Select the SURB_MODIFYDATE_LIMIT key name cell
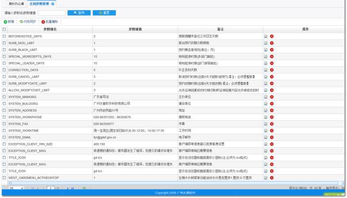This screenshot has width=347, height=198. point(50,83)
